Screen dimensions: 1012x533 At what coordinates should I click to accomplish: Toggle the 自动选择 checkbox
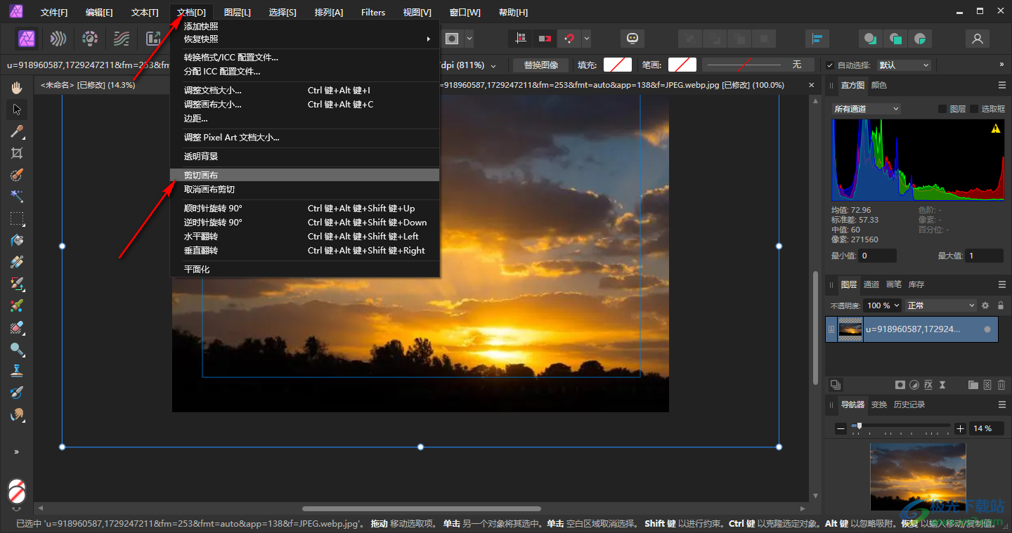point(830,65)
